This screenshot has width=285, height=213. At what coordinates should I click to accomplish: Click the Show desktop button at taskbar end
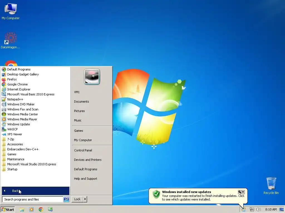point(282,210)
